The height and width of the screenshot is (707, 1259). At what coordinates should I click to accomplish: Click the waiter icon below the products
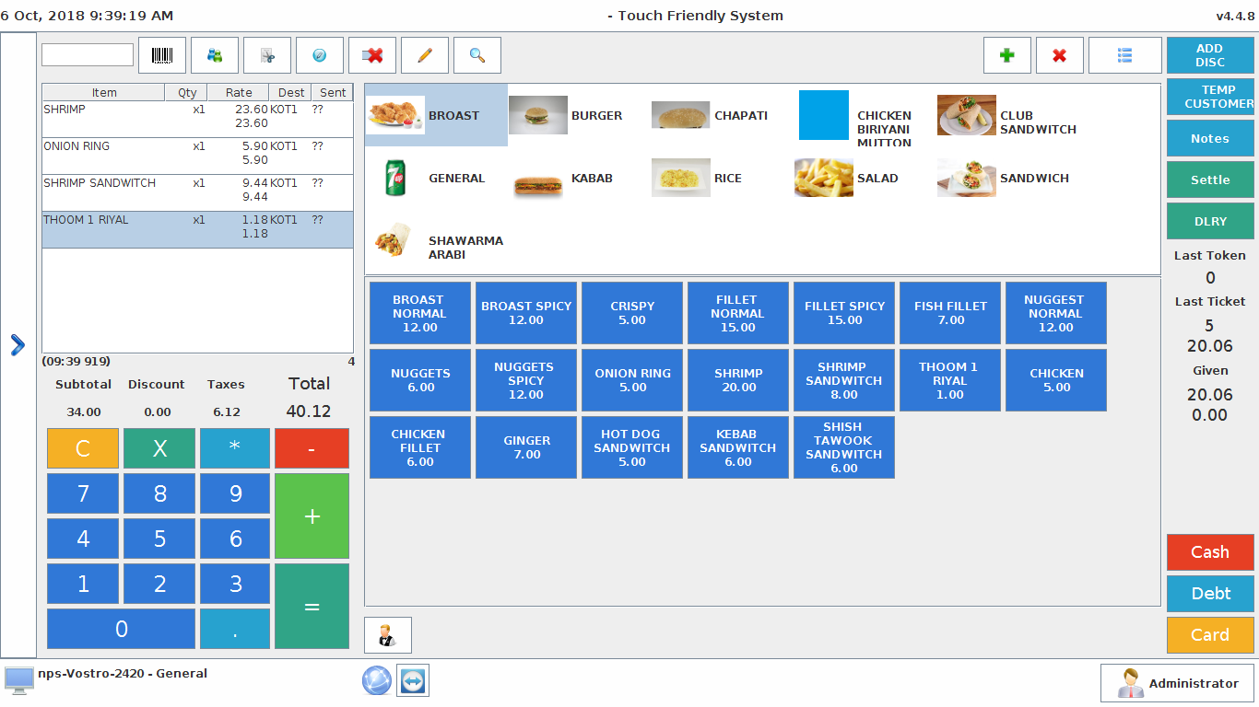click(x=388, y=635)
